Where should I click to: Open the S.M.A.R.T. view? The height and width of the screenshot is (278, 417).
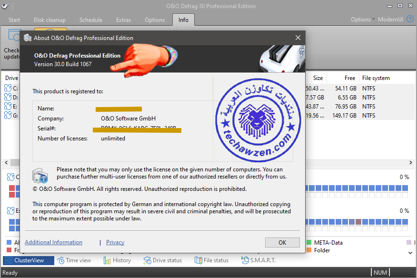click(258, 260)
